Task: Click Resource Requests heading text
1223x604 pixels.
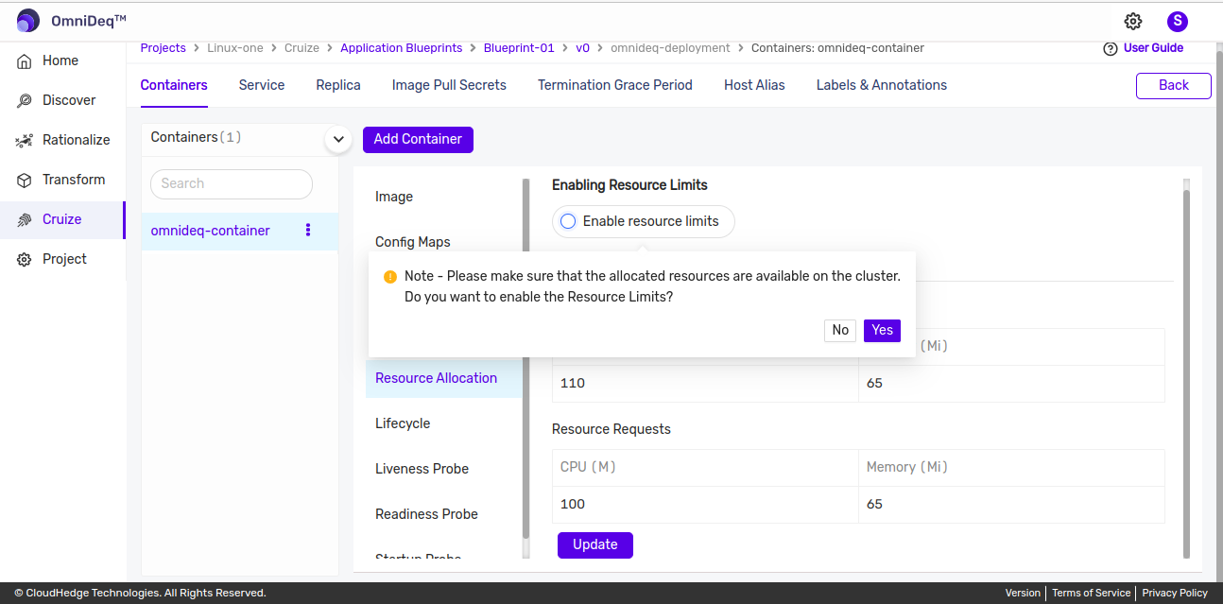Action: click(x=611, y=429)
